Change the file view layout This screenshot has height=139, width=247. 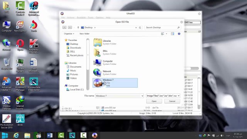coord(162,34)
